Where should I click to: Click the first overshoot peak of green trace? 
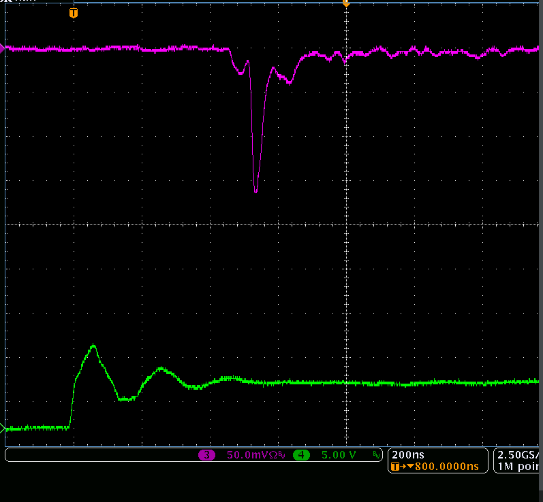93,346
